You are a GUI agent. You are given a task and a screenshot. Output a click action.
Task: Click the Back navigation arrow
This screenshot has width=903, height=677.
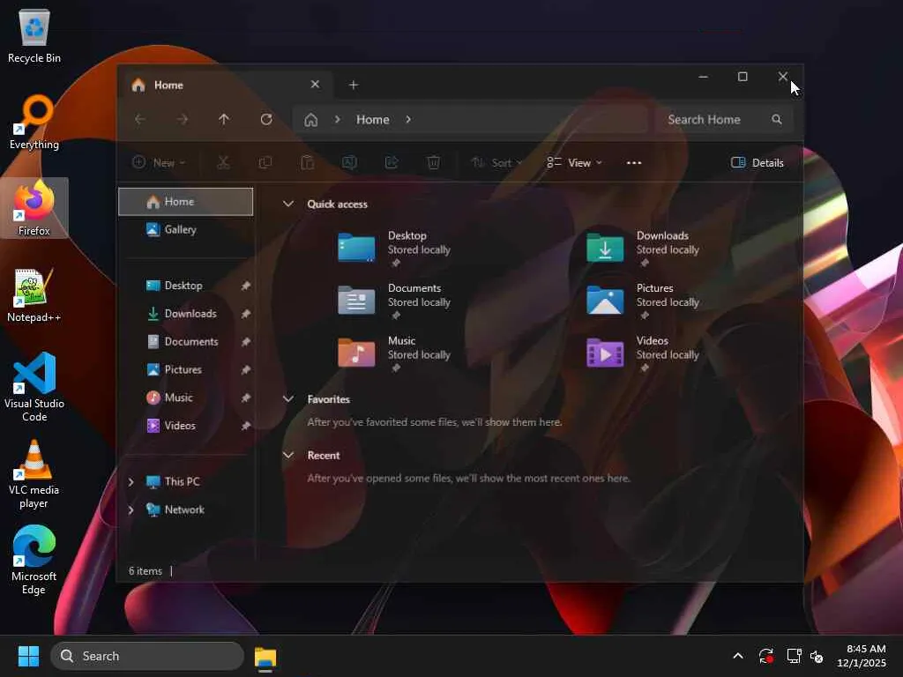[140, 119]
